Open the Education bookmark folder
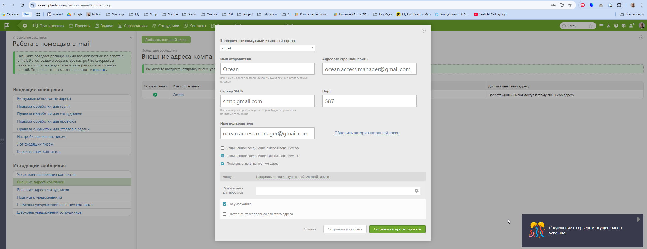 (x=267, y=14)
